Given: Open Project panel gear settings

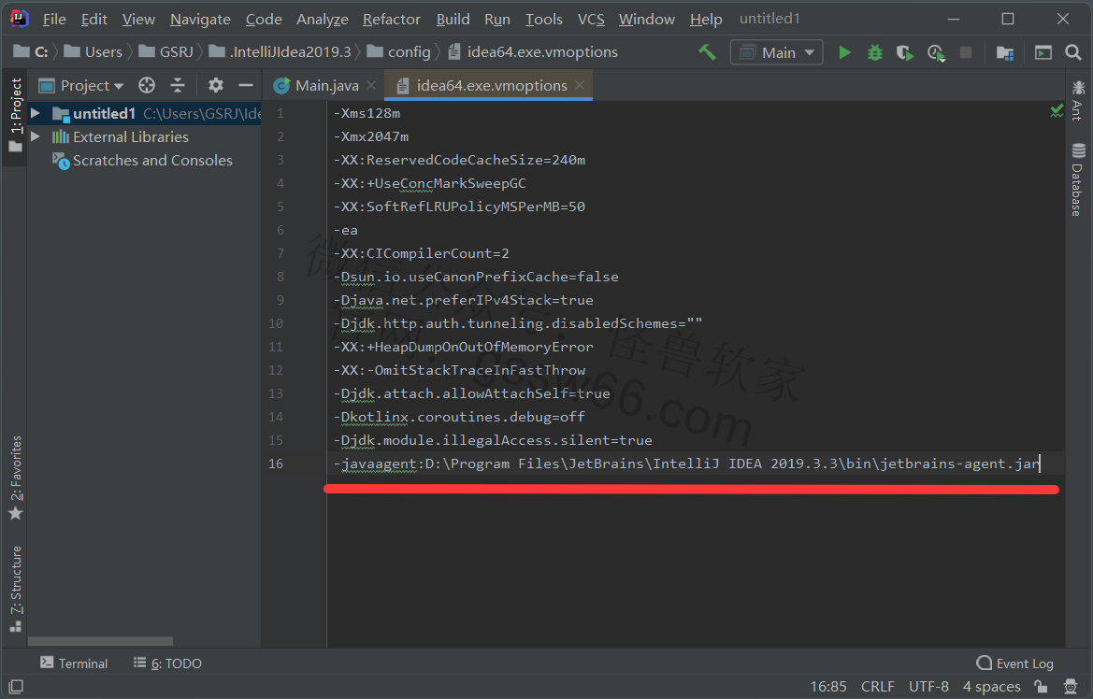Looking at the screenshot, I should coord(216,85).
